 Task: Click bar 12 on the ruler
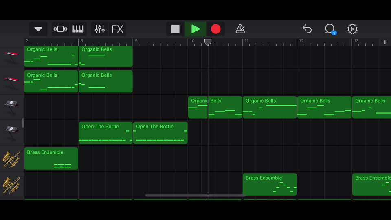coord(301,41)
